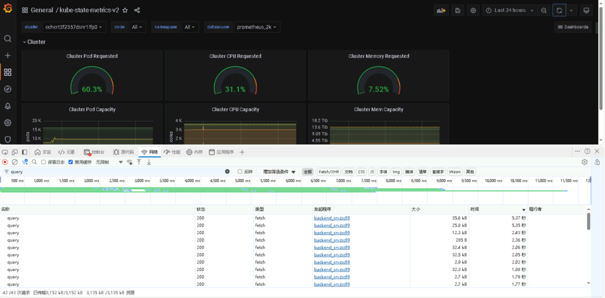Screen dimensions: 605x298
Task: Import a HAR file with up arrow
Action: (139, 162)
